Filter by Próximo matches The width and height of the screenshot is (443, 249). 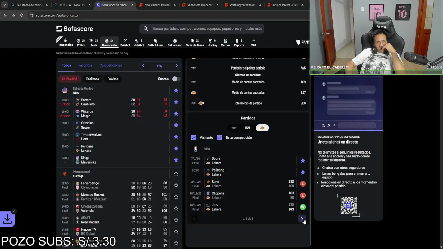pyautogui.click(x=113, y=79)
